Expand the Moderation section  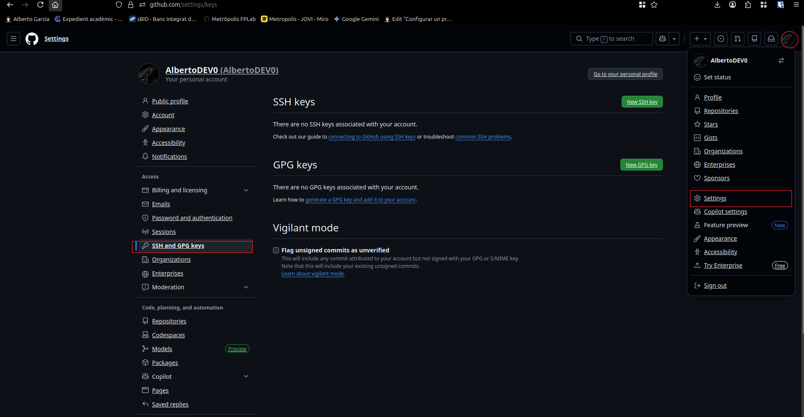pos(246,287)
